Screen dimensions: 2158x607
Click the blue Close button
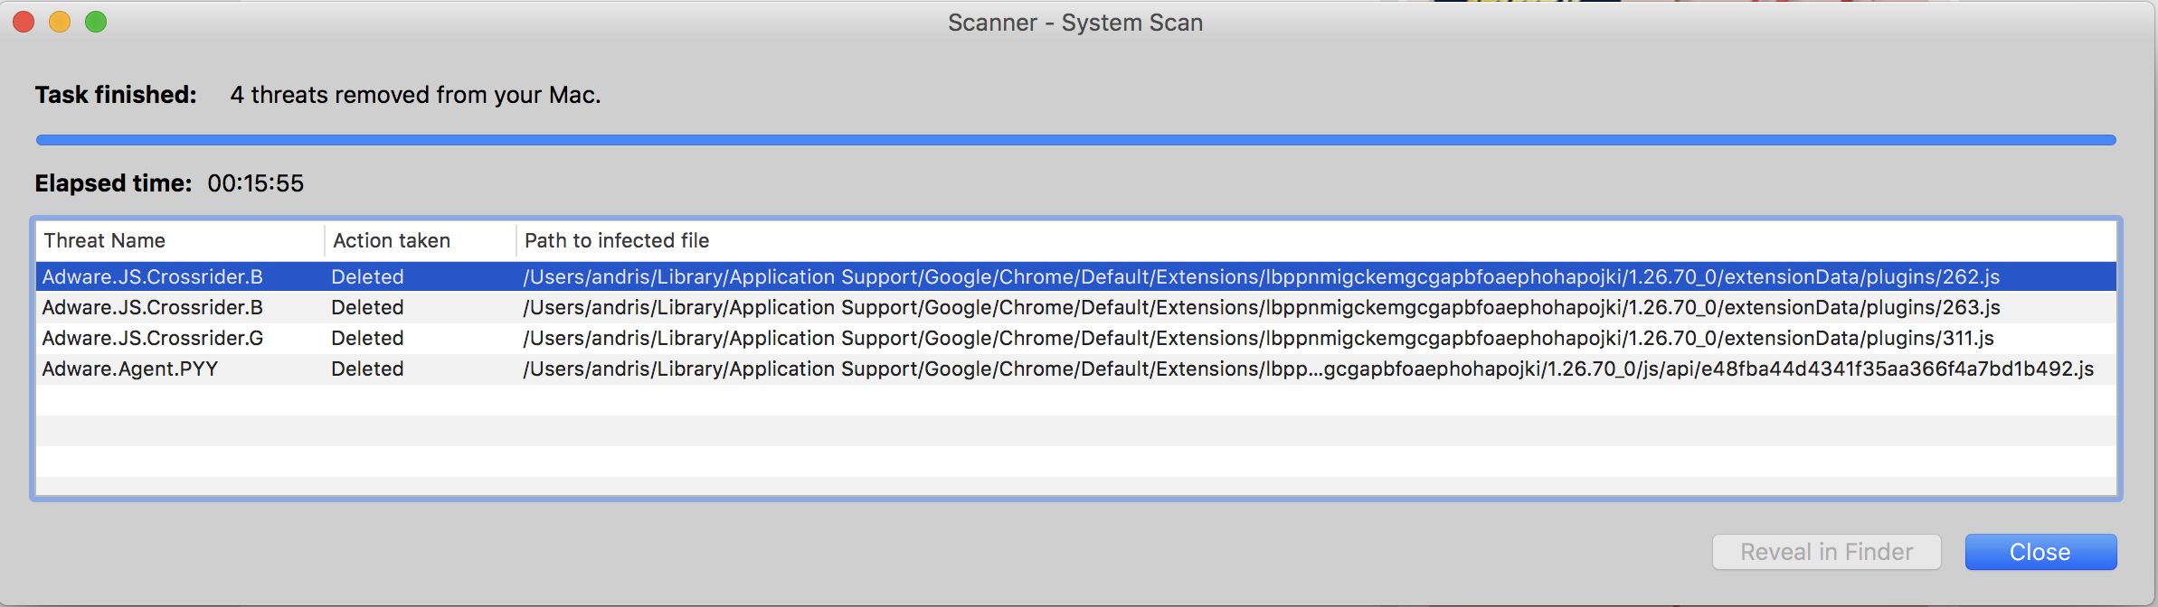[2040, 552]
